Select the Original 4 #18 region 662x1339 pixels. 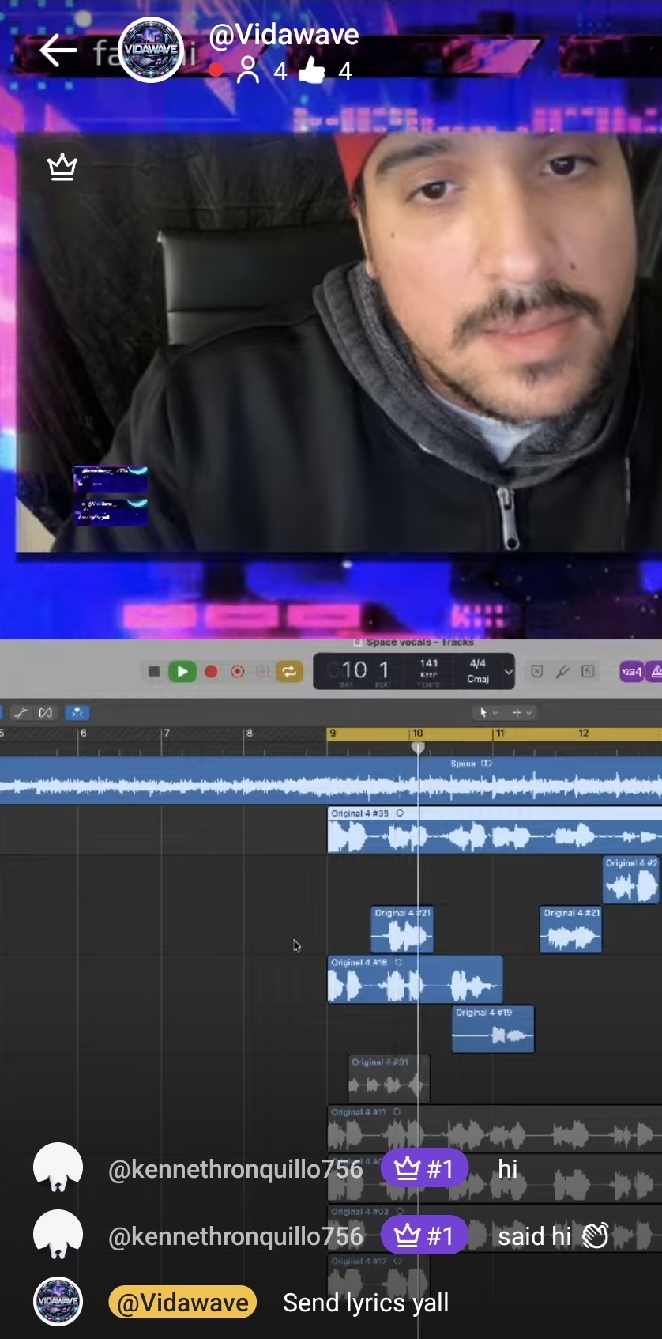point(415,979)
